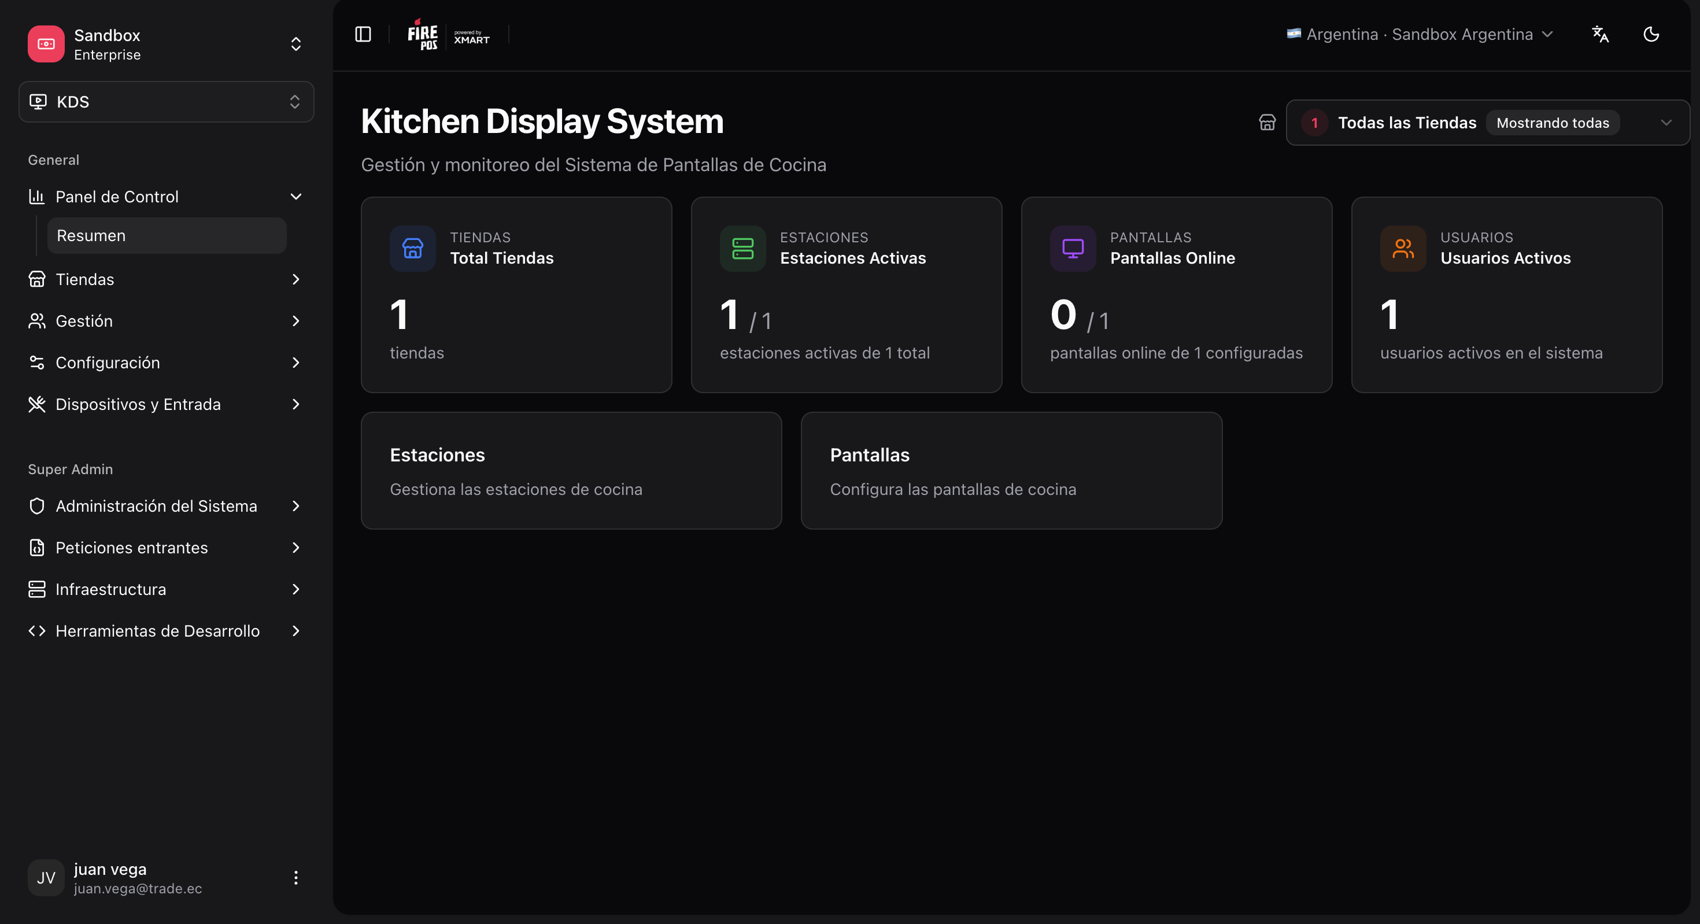Click the Herramientas de Desarrollo code icon
Screen dimensions: 1700x924
(37, 631)
